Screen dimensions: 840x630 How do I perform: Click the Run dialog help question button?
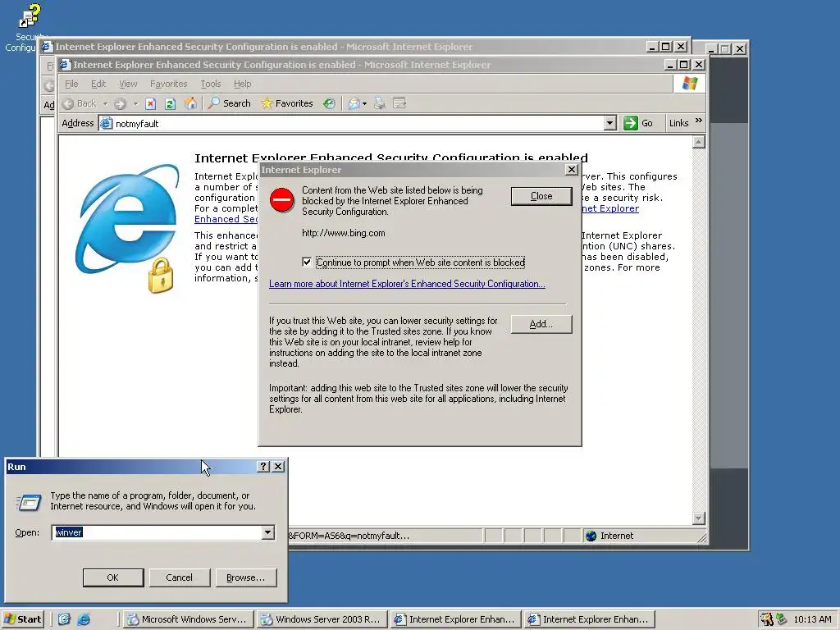point(262,467)
